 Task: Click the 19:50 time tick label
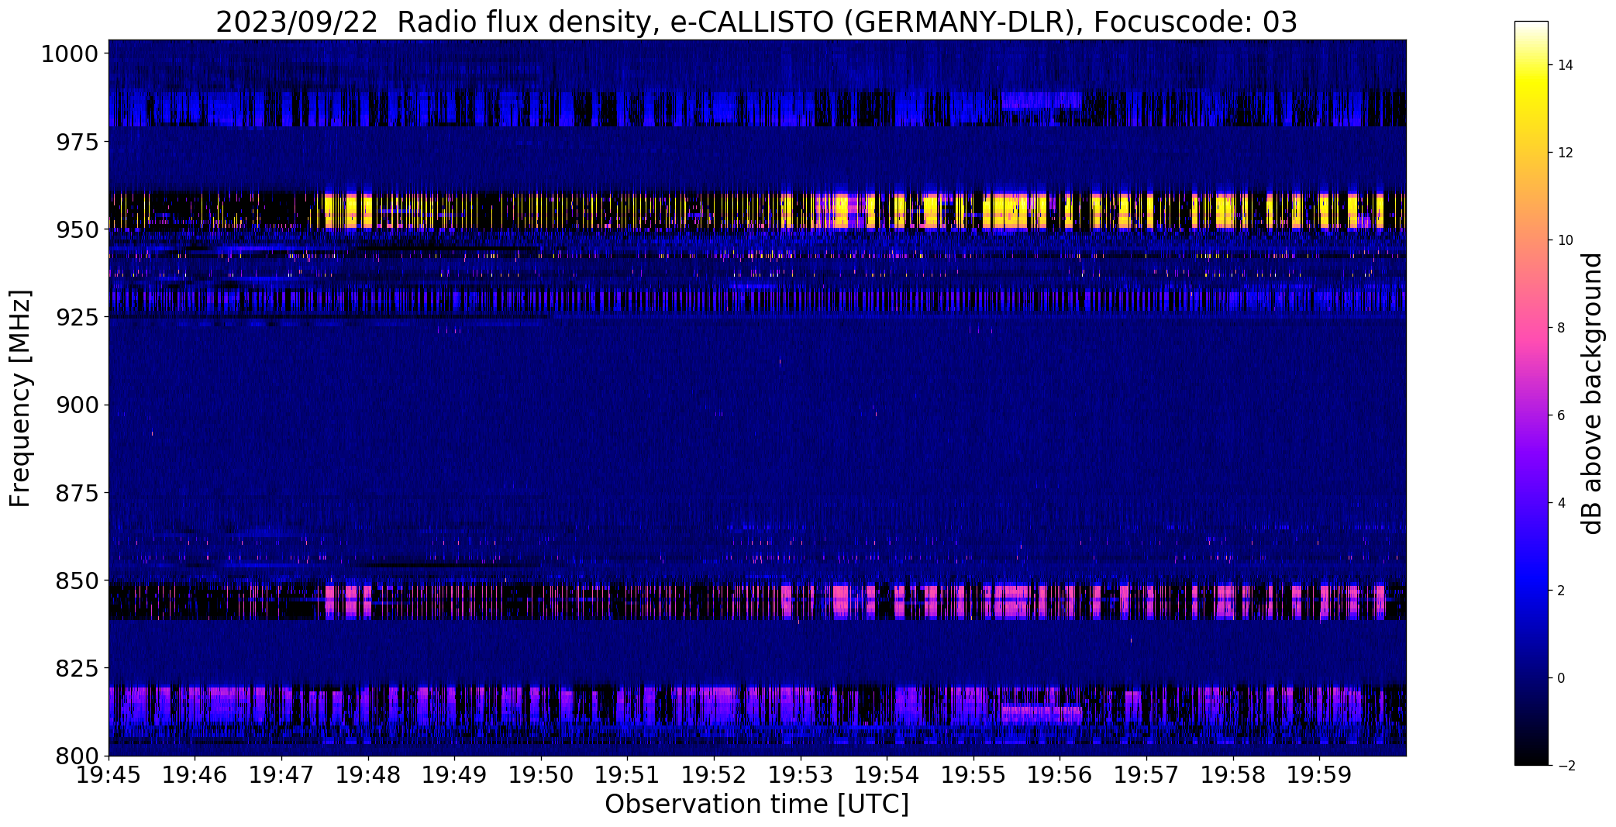click(x=541, y=775)
